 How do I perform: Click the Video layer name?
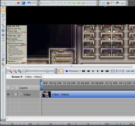tap(27, 94)
